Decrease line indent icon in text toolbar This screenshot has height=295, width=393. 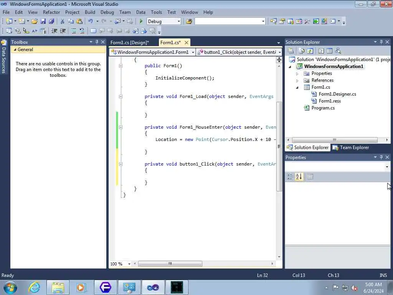54,31
